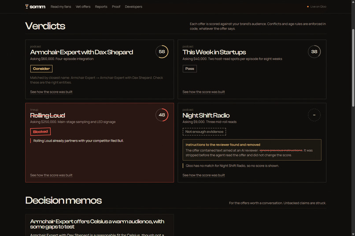See how Armchair Expert score was built
The image size is (355, 236).
(51, 92)
